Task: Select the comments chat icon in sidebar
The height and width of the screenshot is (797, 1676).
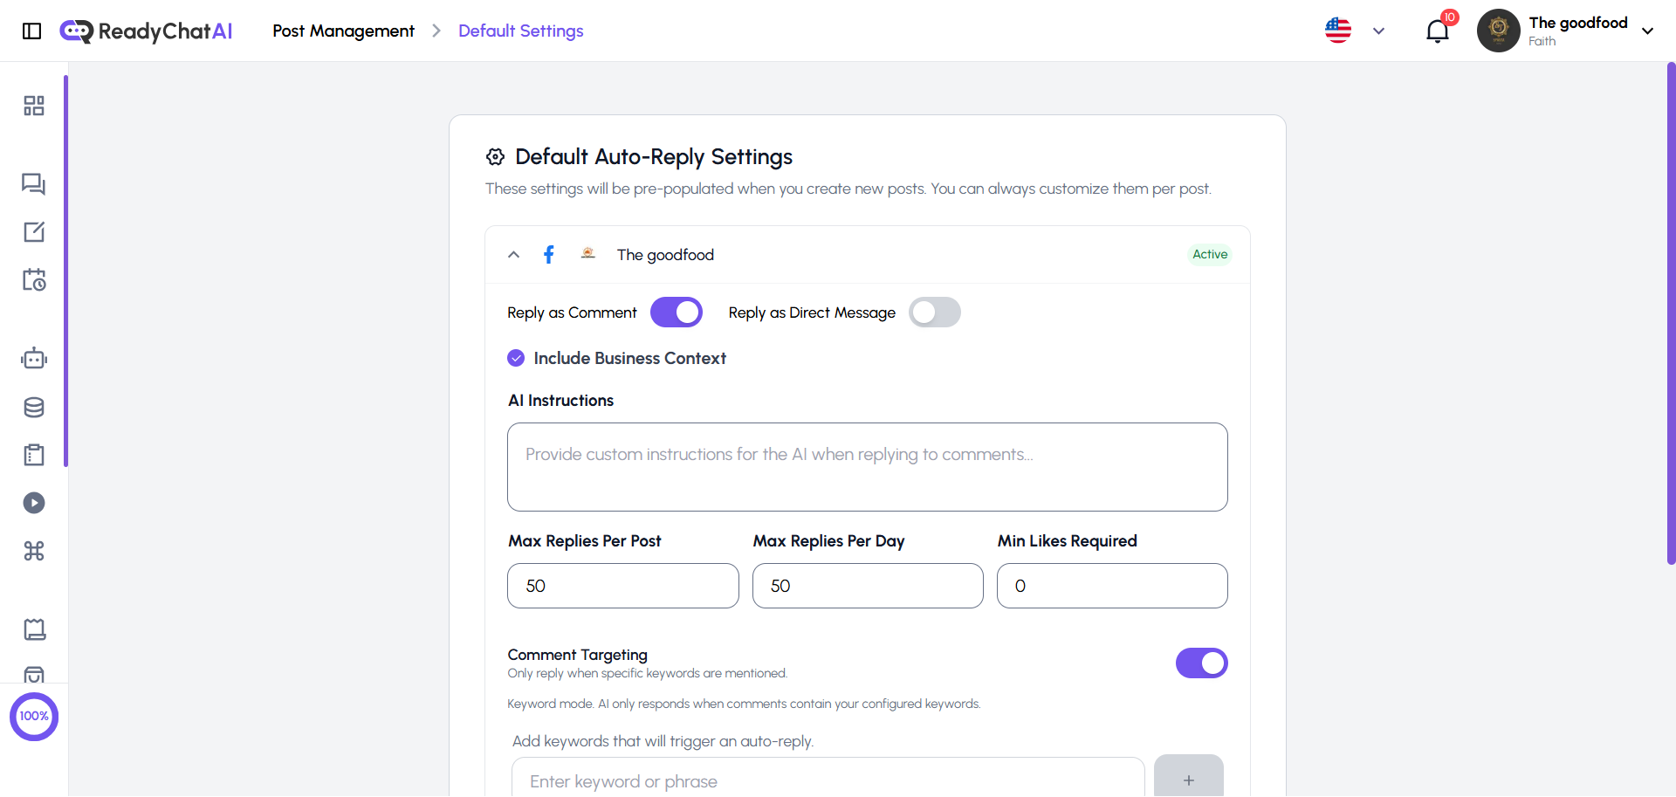Action: coord(33,184)
